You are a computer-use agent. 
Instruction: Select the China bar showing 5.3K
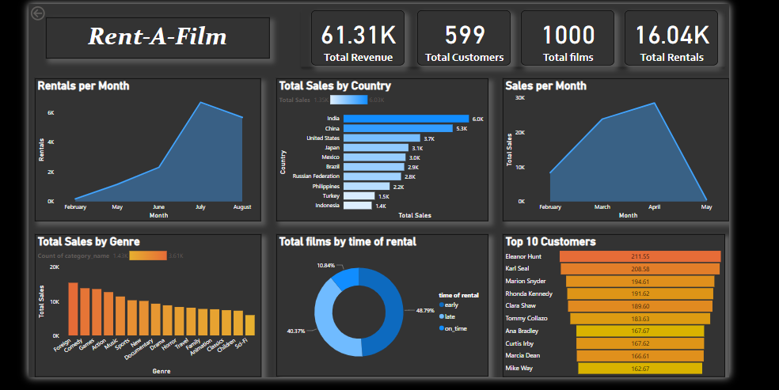tap(397, 128)
